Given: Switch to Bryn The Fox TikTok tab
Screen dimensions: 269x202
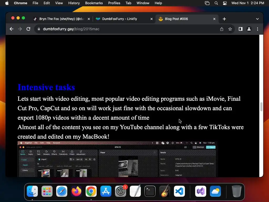Looking at the screenshot, I should [x=61, y=19].
